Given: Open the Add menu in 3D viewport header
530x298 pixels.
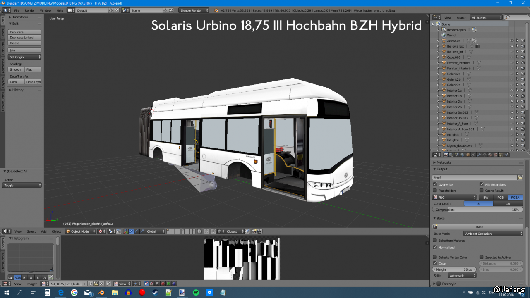Looking at the screenshot, I should 44,231.
